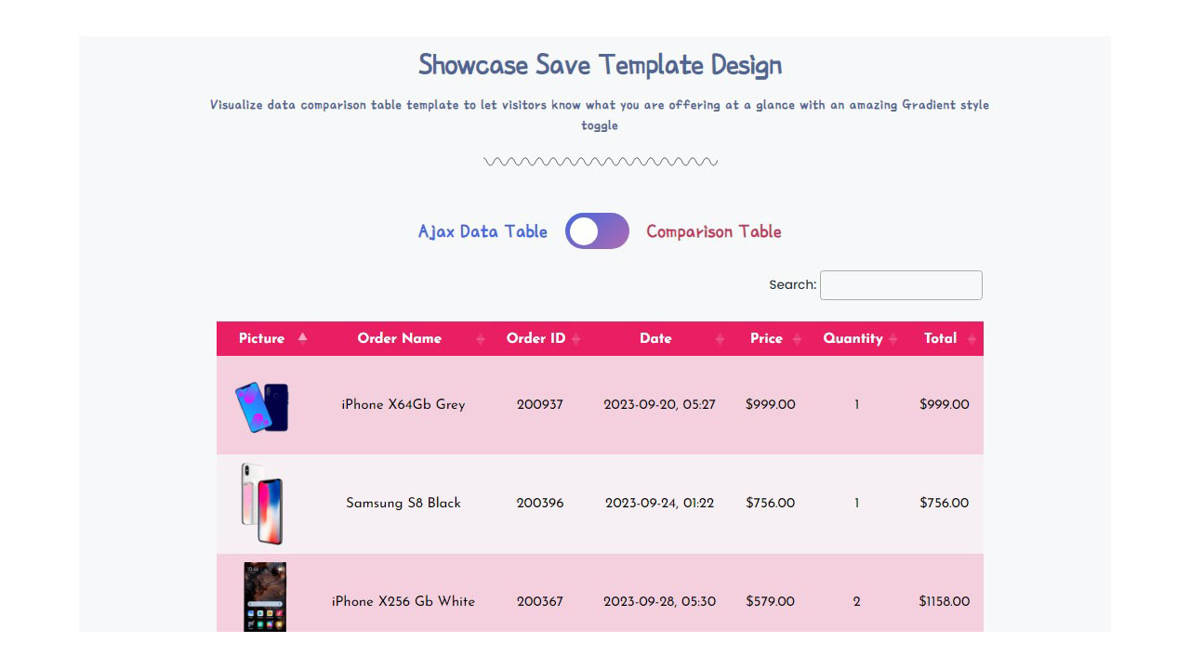
Task: Click sort icon next to Total header
Action: tap(972, 339)
